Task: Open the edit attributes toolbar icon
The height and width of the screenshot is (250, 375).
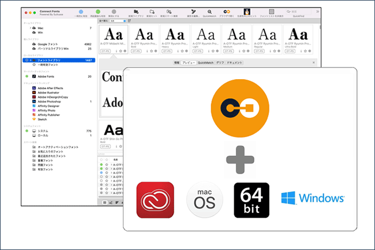Action: [193, 12]
